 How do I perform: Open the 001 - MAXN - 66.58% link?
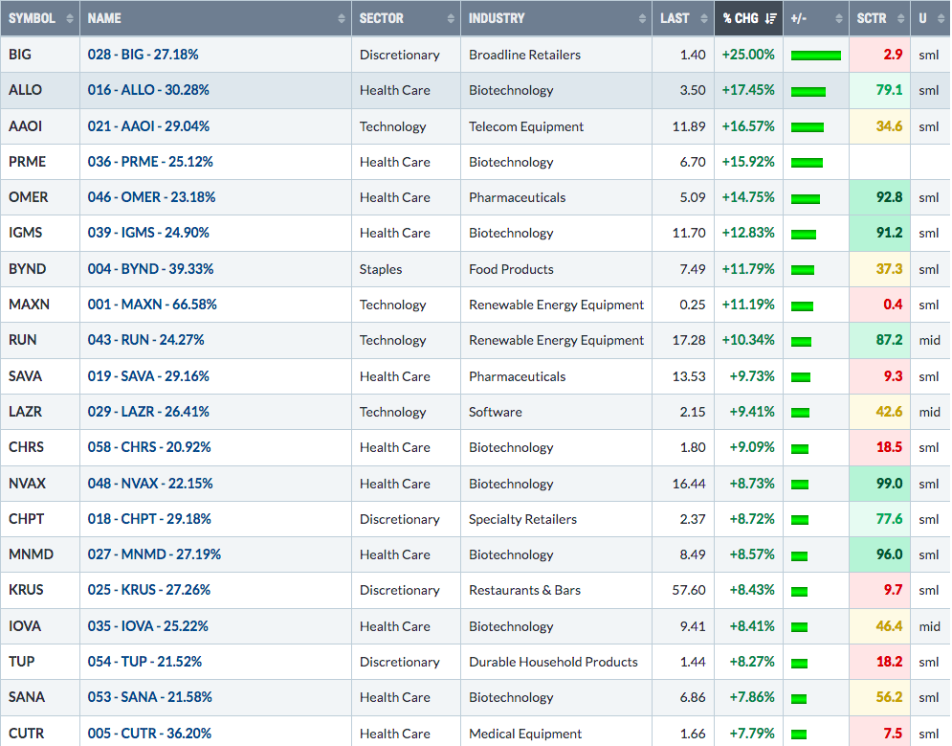[152, 305]
